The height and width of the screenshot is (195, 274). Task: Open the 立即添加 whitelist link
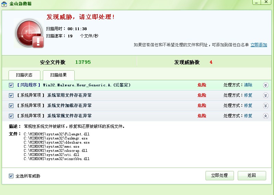coord(259,45)
